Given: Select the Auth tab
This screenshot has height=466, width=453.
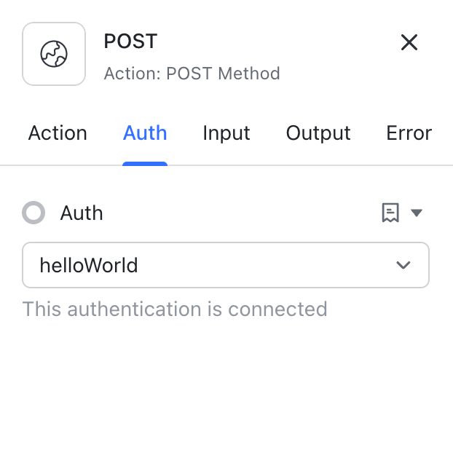Looking at the screenshot, I should [x=145, y=133].
